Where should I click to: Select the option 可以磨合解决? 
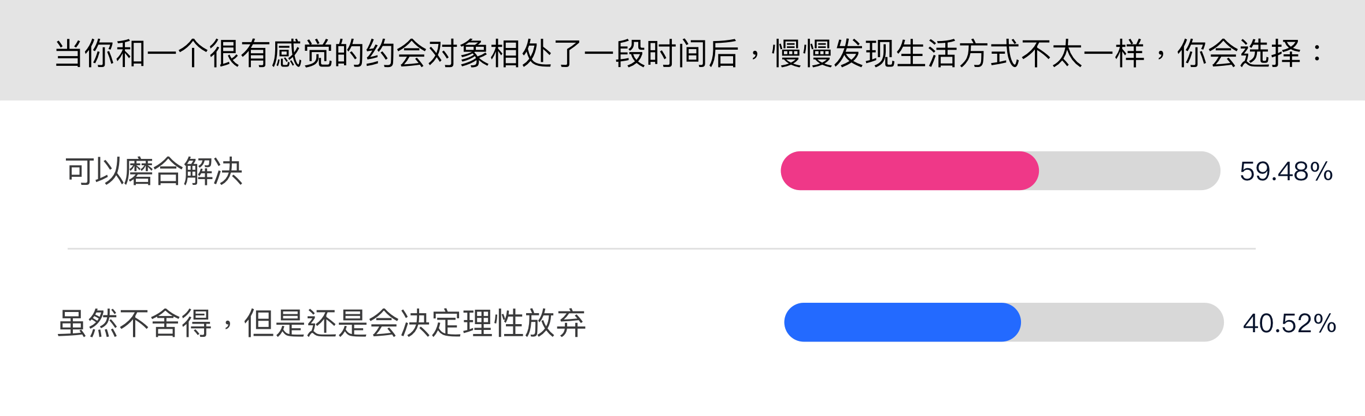(154, 172)
